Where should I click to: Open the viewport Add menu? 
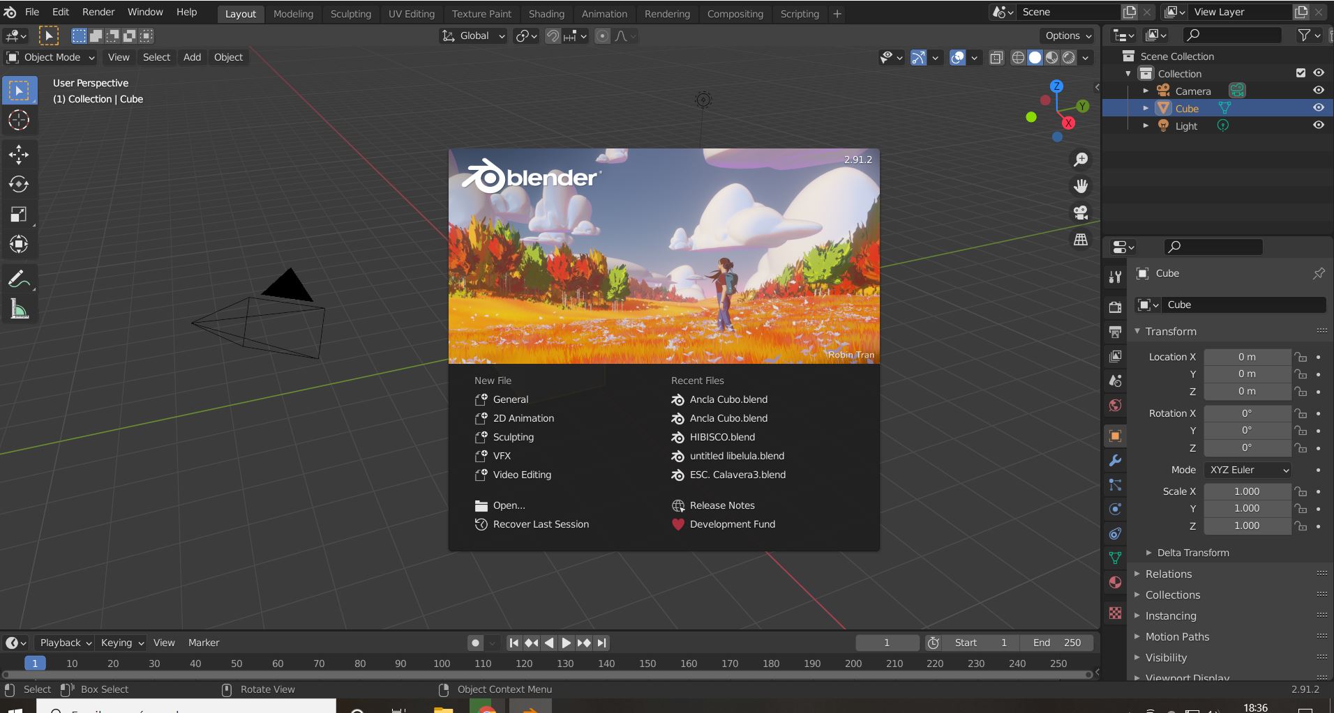[x=192, y=57]
